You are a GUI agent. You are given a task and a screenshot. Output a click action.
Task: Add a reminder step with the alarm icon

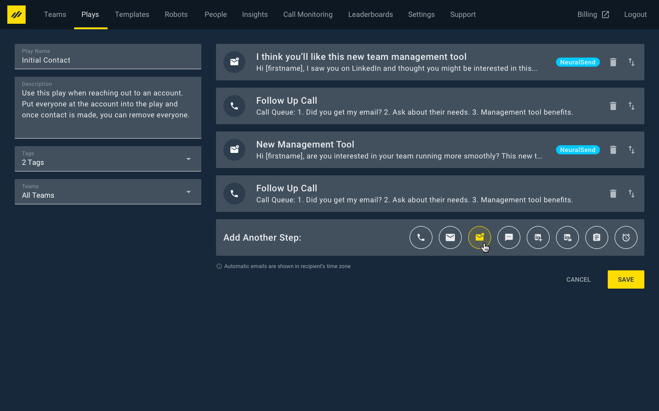click(626, 237)
